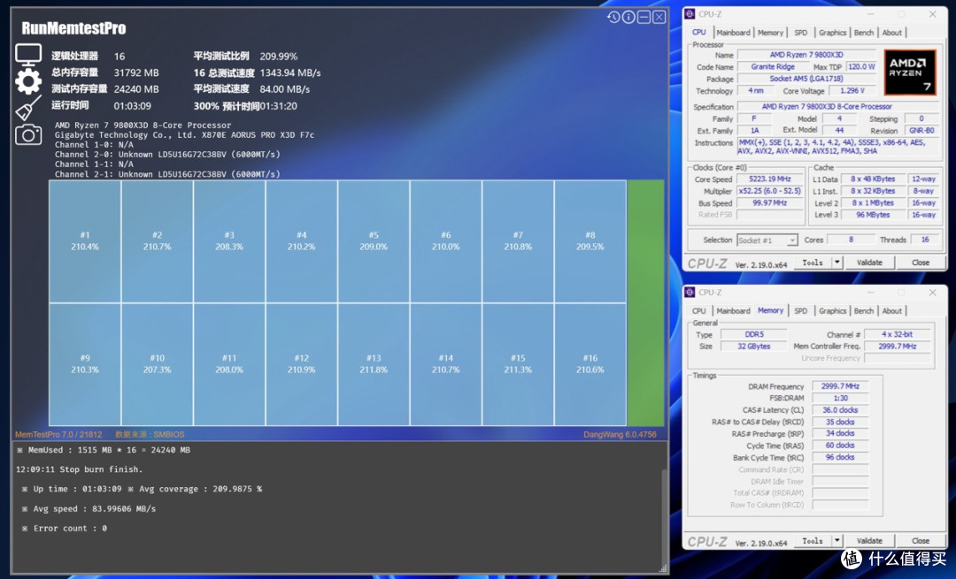The width and height of the screenshot is (956, 579).
Task: Click Validate button in bottom CPU-Z window
Action: tap(869, 541)
